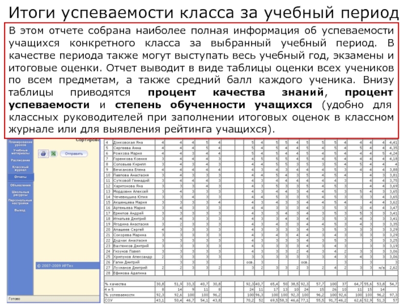408x306 pixels.
Task: Click the student name Алашеев Сергей
Action: [129, 230]
